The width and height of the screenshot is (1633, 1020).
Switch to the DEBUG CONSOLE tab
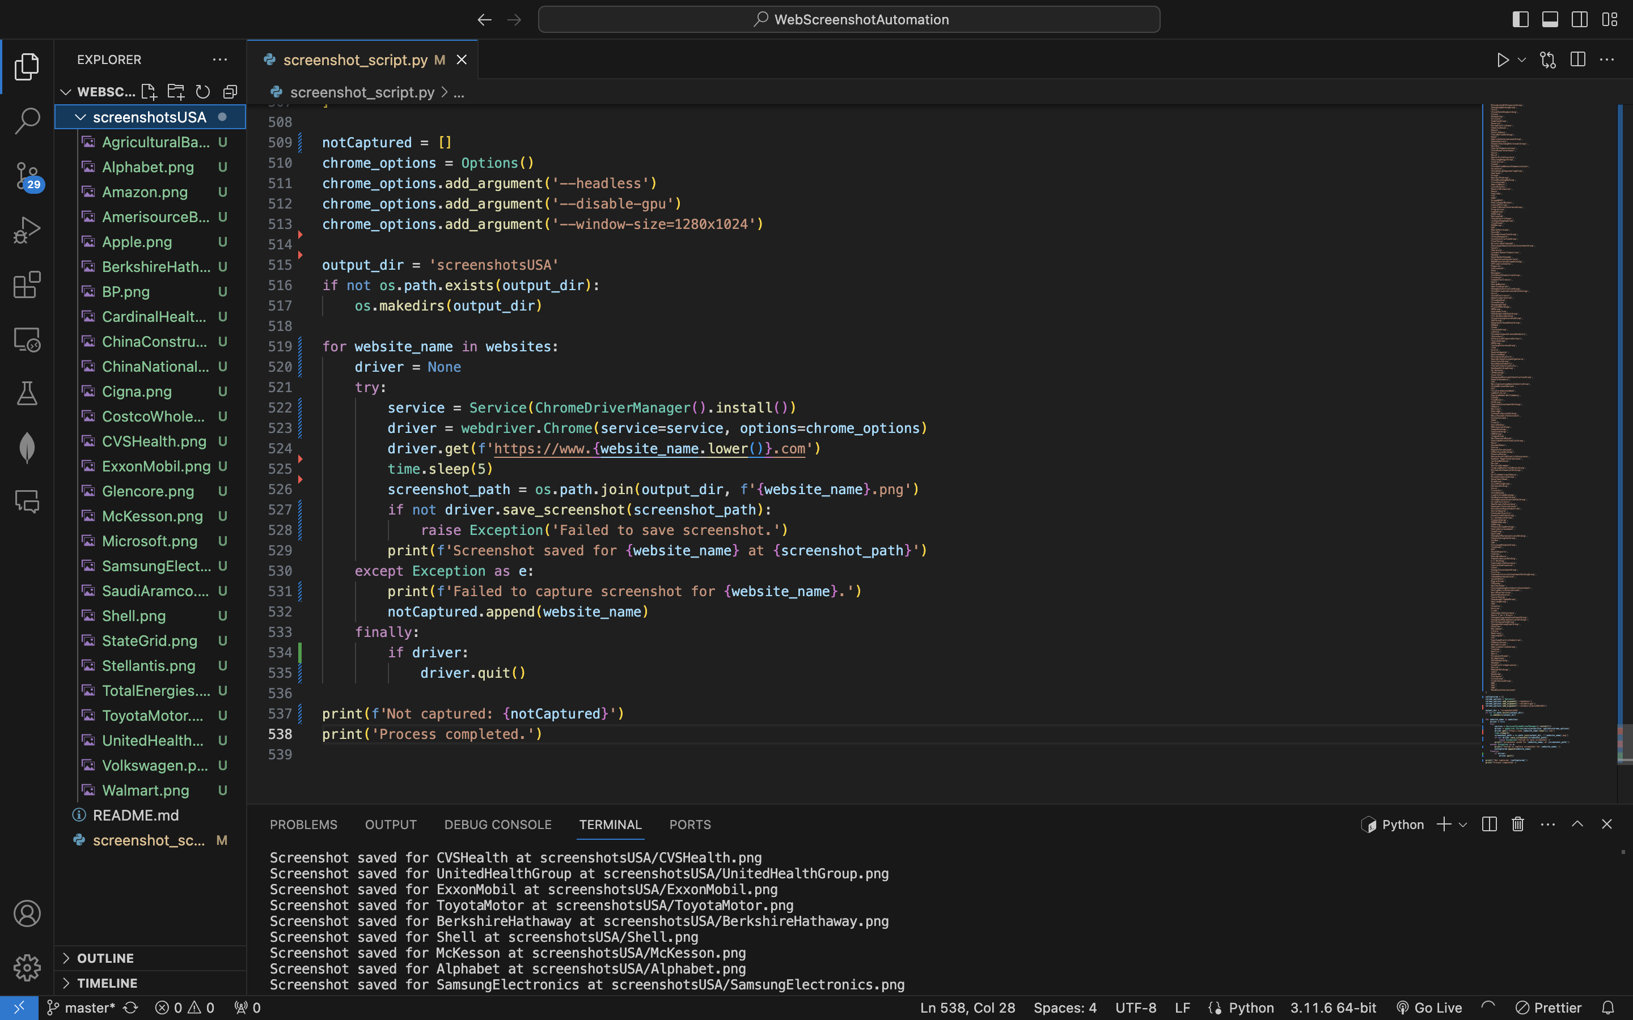[498, 824]
